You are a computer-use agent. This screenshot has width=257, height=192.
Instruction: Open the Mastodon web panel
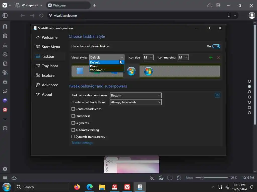(x=5, y=100)
